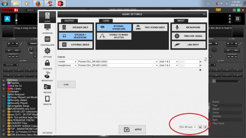Play the sideview preview track
Image resolution: width=246 pixels, height=138 pixels.
coord(214,81)
